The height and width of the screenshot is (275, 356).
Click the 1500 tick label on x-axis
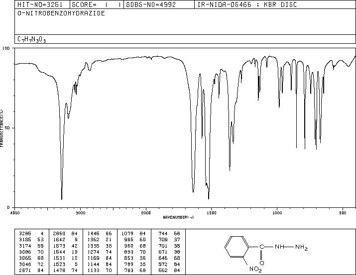212,213
